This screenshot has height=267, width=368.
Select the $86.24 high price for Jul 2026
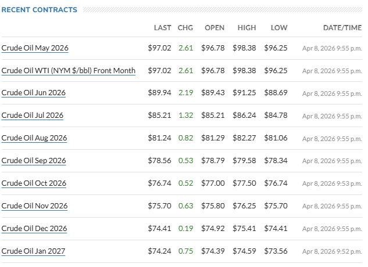tap(244, 116)
